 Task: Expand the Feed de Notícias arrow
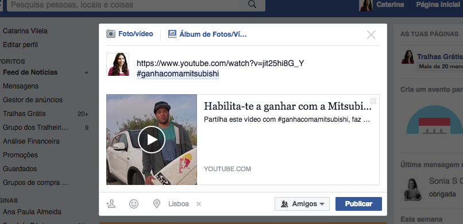click(86, 72)
